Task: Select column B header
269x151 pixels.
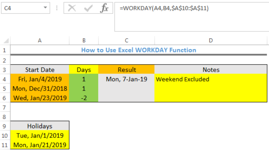Action: click(x=84, y=41)
